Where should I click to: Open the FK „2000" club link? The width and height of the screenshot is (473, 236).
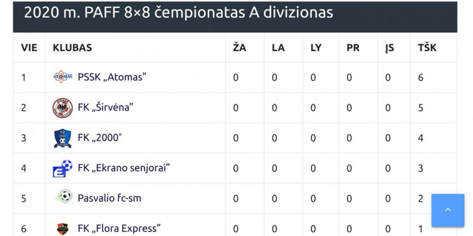(x=99, y=138)
